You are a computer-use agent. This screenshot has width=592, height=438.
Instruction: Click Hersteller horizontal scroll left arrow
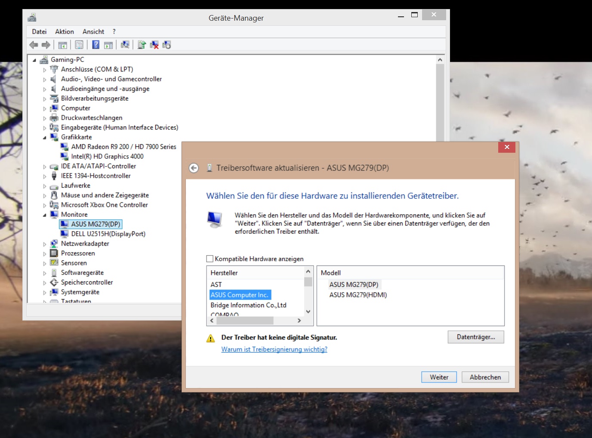(x=212, y=321)
